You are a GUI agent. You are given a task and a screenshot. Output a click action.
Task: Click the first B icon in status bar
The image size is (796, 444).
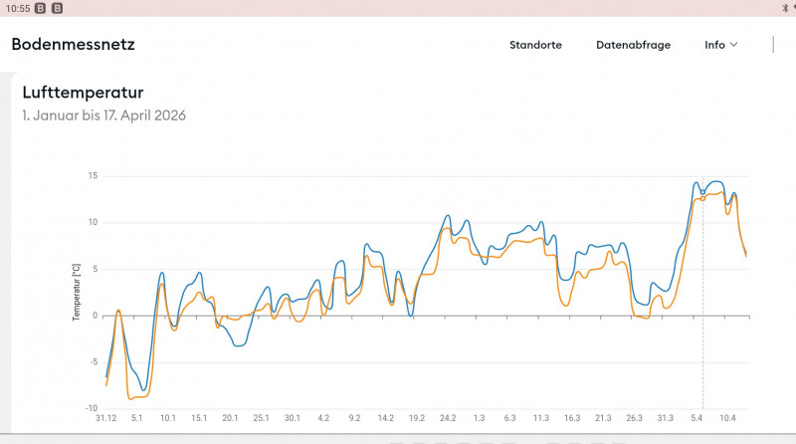(40, 8)
